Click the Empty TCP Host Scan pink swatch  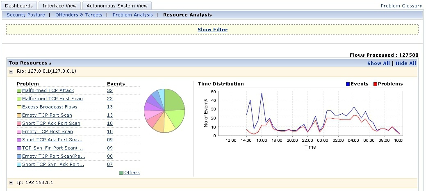[x=19, y=131]
